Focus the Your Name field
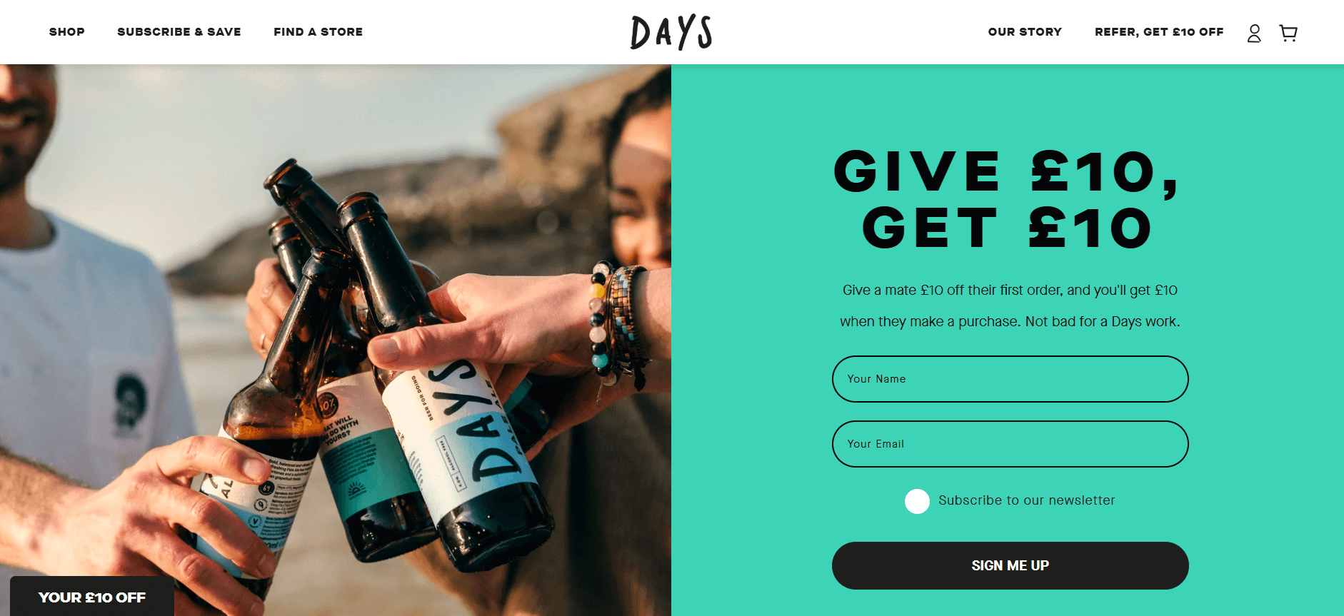The height and width of the screenshot is (616, 1344). 1010,379
